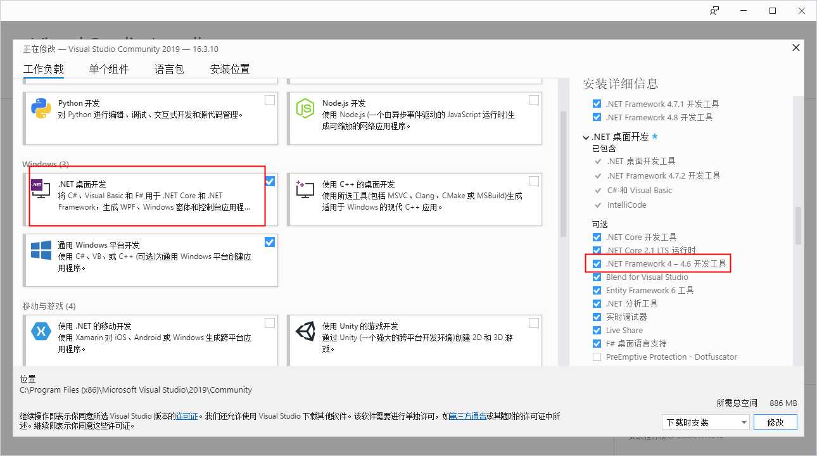817x456 pixels.
Task: Click the .NET Framework 4.7.2 开发工具 item
Action: click(663, 175)
